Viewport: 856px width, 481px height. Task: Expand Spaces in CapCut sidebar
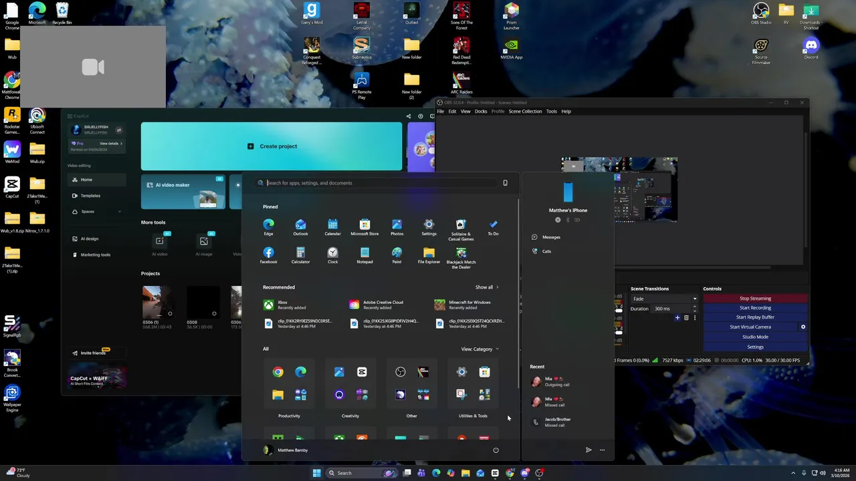tap(119, 212)
